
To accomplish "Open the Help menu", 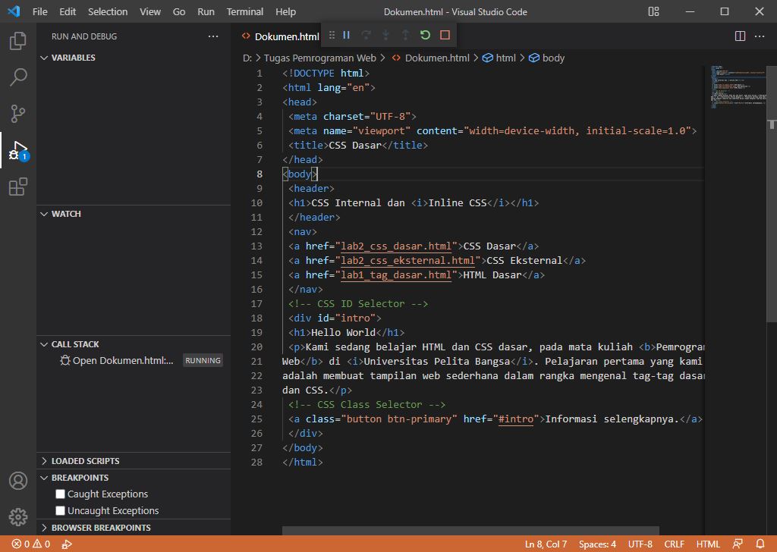I will 285,11.
